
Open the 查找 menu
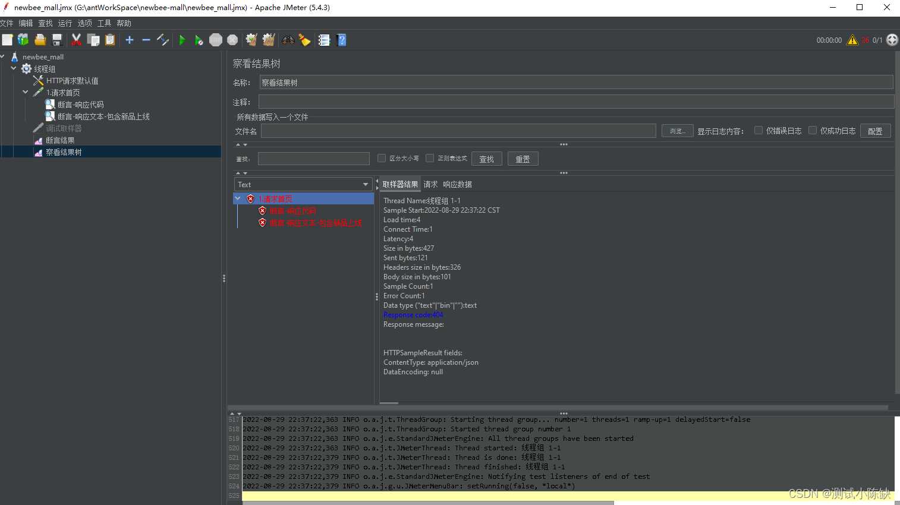click(x=45, y=23)
